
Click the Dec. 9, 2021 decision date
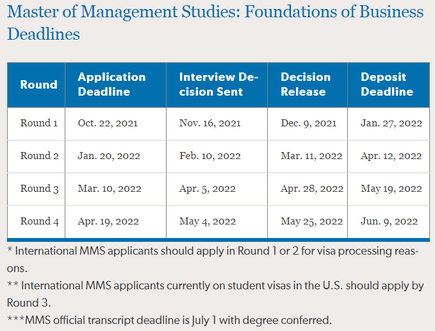click(x=309, y=123)
